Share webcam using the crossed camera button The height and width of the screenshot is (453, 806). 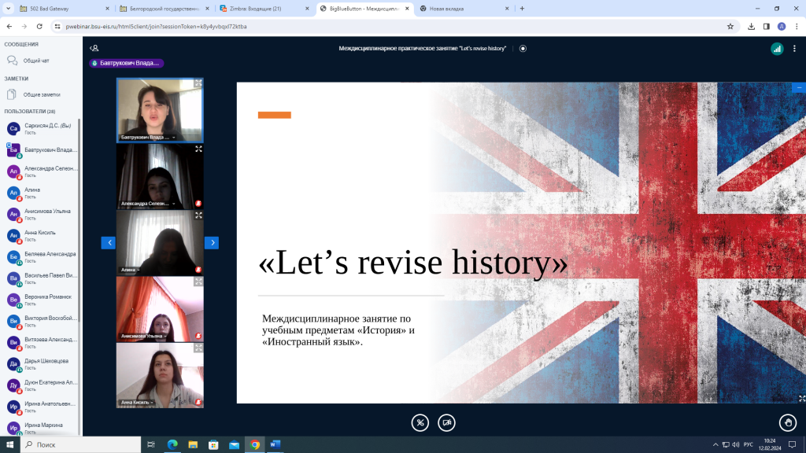(446, 422)
